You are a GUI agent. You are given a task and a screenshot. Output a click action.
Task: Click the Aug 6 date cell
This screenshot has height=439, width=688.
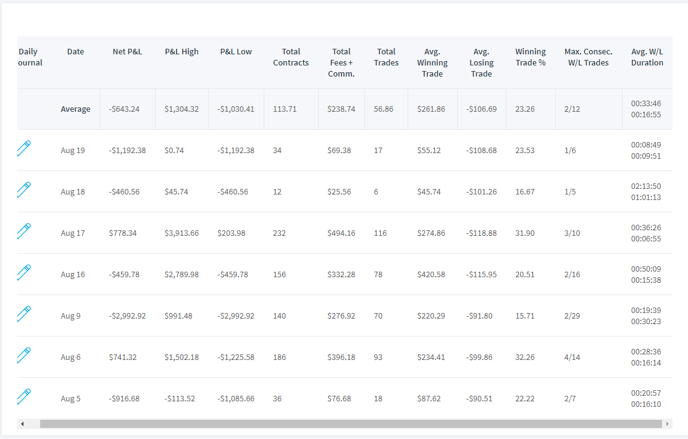click(x=70, y=357)
